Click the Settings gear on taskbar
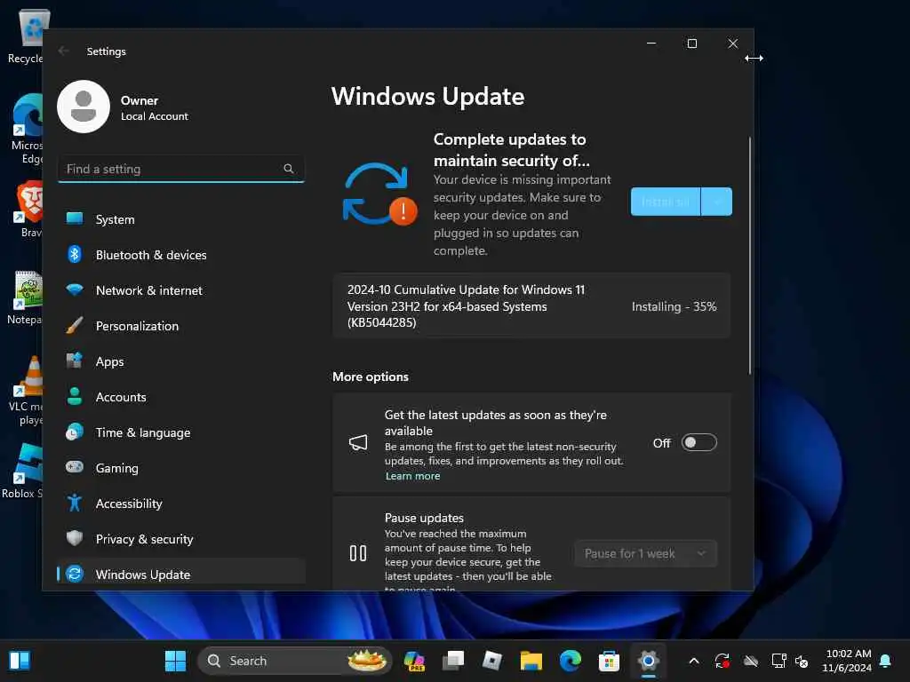 click(x=648, y=661)
